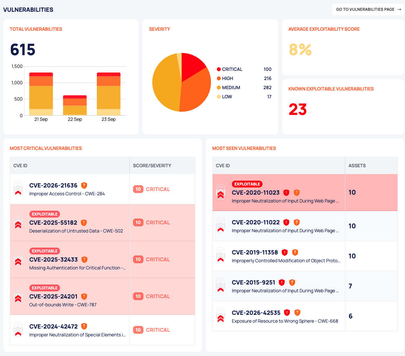Click the CVE ID header in Most Seen table
405x356 pixels.
coord(223,166)
